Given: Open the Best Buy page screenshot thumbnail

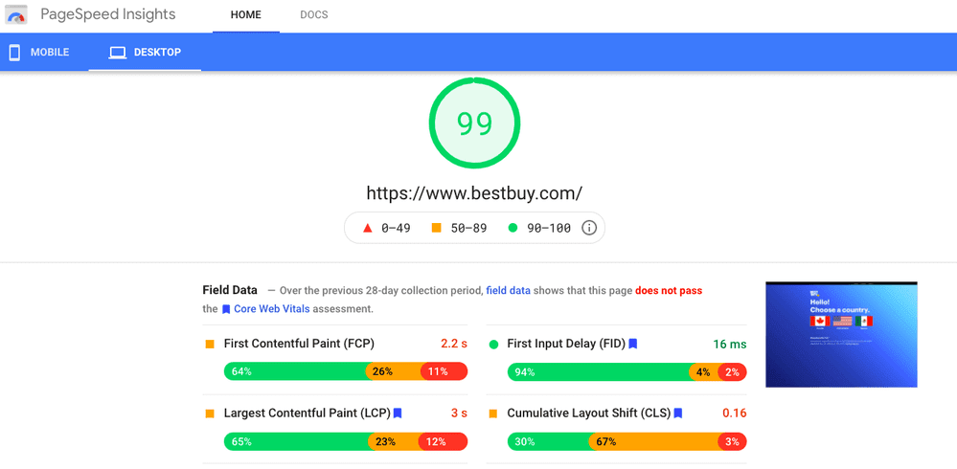Looking at the screenshot, I should point(841,334).
